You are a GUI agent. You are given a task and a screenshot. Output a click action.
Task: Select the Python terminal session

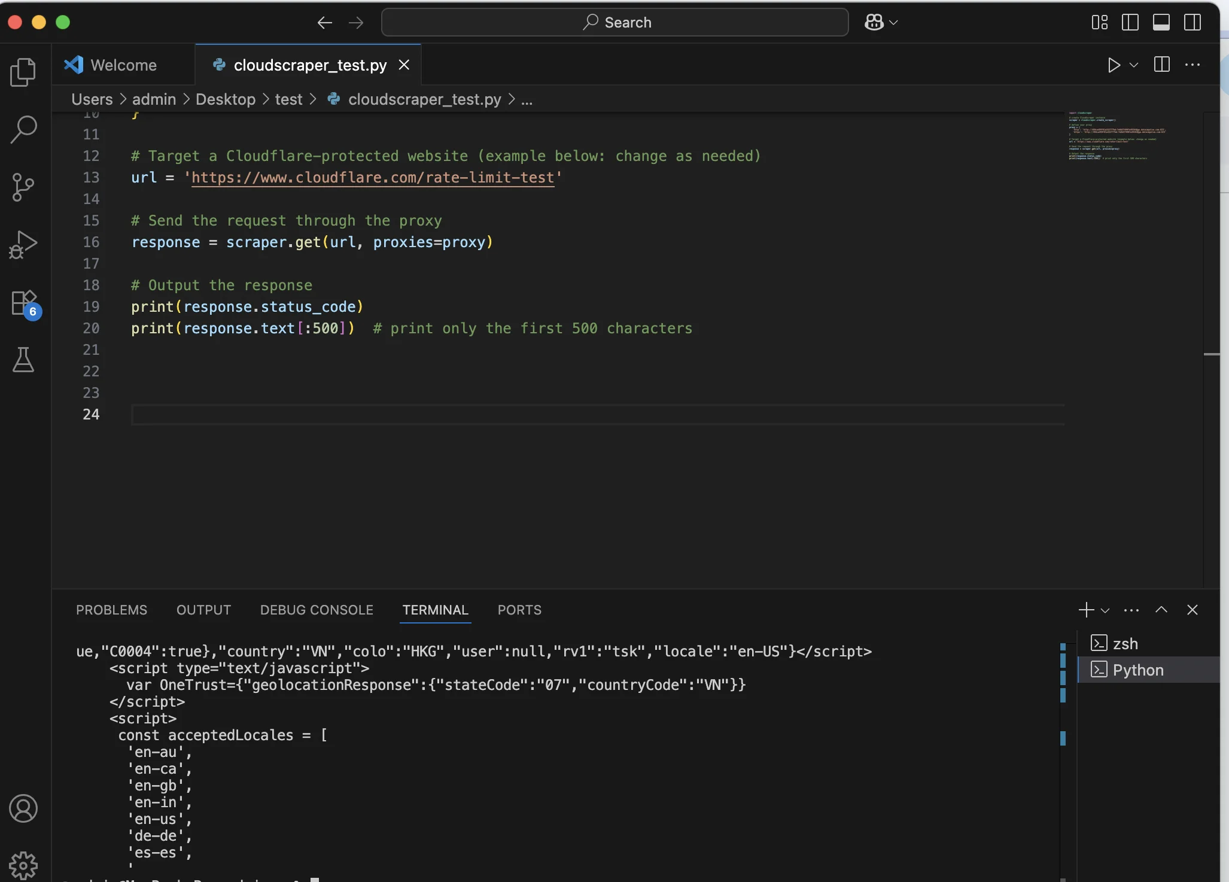point(1149,670)
